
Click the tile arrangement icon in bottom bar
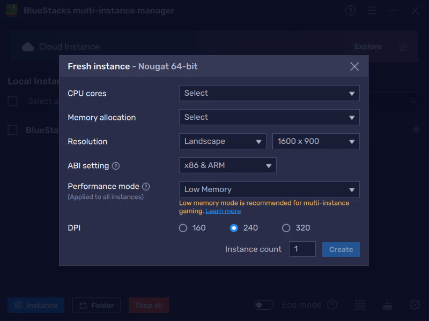(360, 305)
